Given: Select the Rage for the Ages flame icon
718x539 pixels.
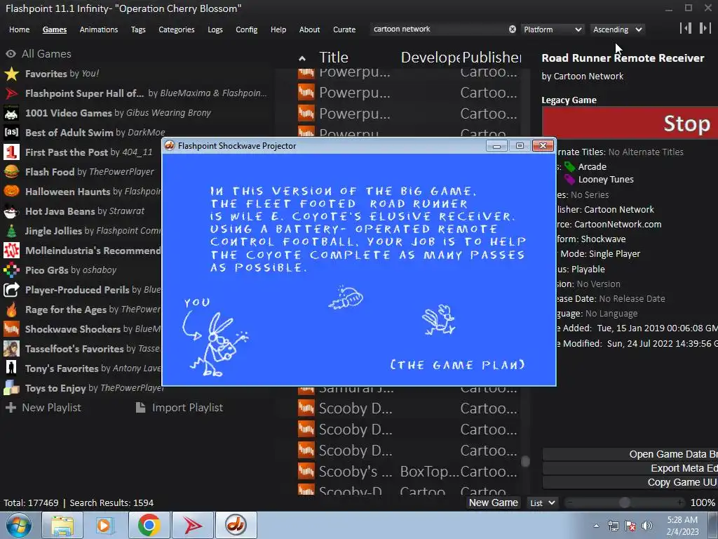Looking at the screenshot, I should pos(11,310).
